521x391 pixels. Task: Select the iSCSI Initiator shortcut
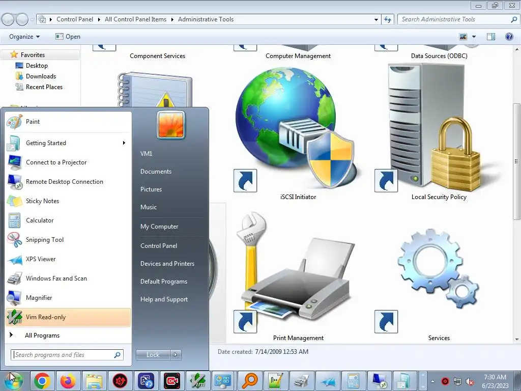[298, 133]
